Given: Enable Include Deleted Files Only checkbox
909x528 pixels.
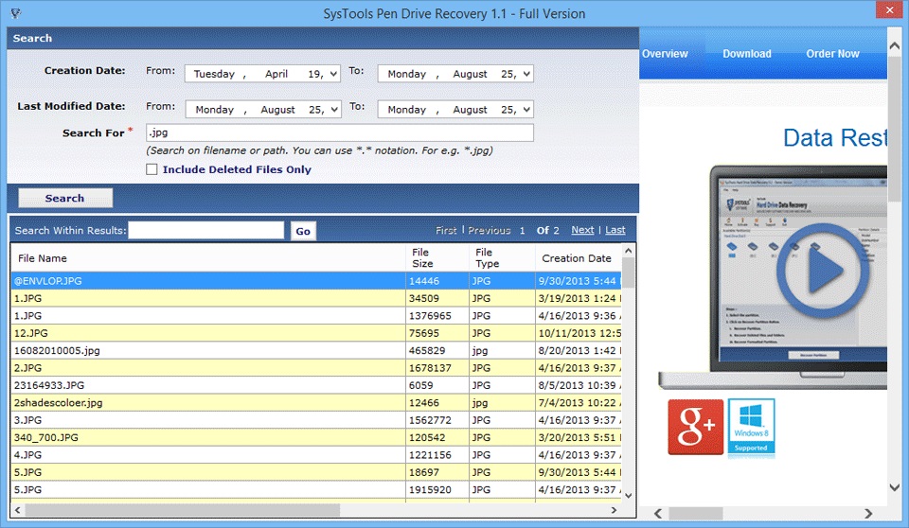Looking at the screenshot, I should click(x=151, y=170).
